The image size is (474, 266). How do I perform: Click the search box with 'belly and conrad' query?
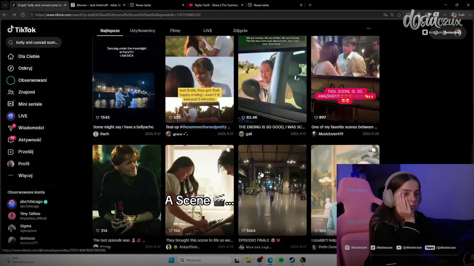(x=34, y=42)
